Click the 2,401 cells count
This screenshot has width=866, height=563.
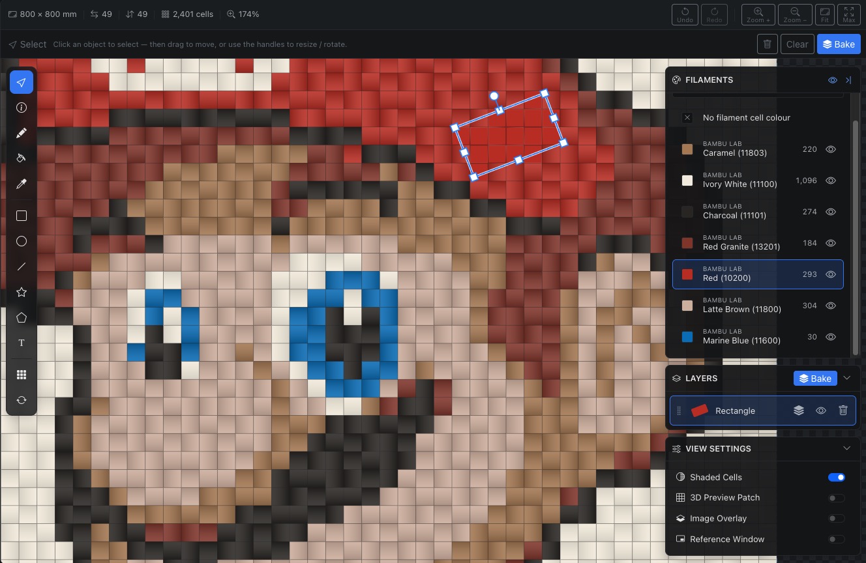(187, 14)
